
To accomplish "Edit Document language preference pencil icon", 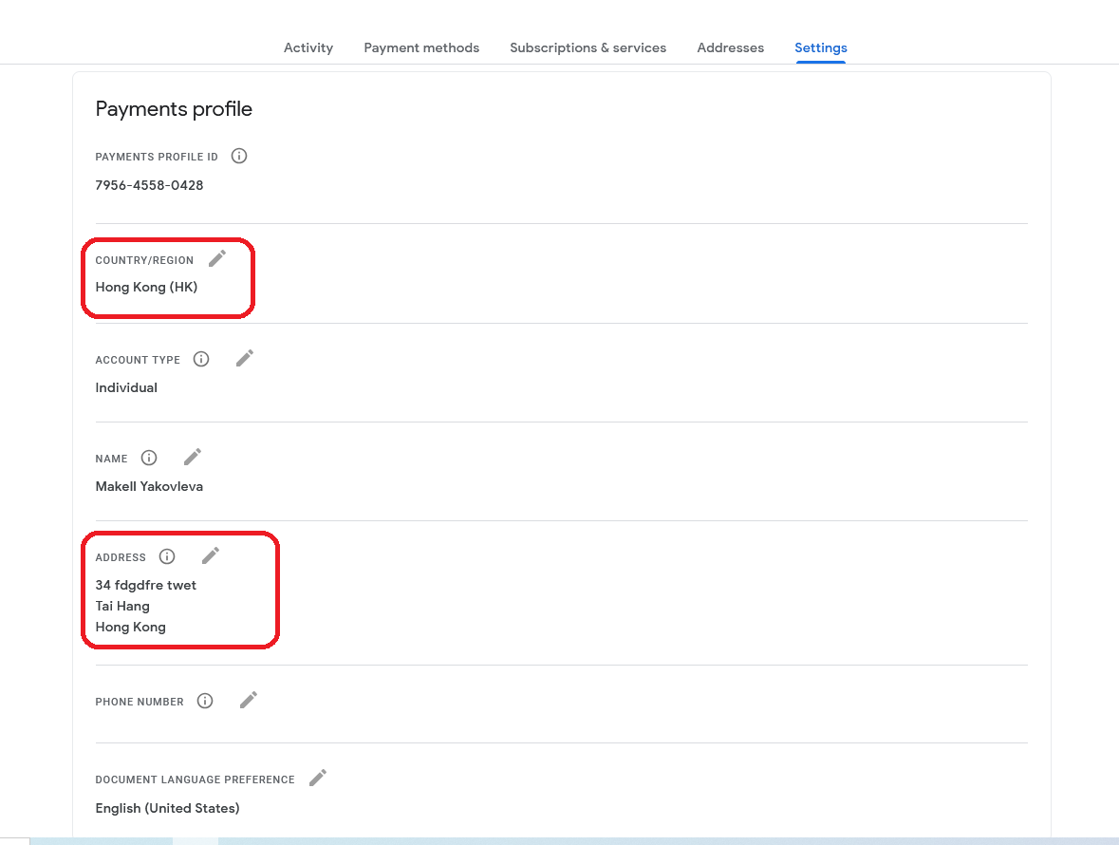I will [318, 778].
